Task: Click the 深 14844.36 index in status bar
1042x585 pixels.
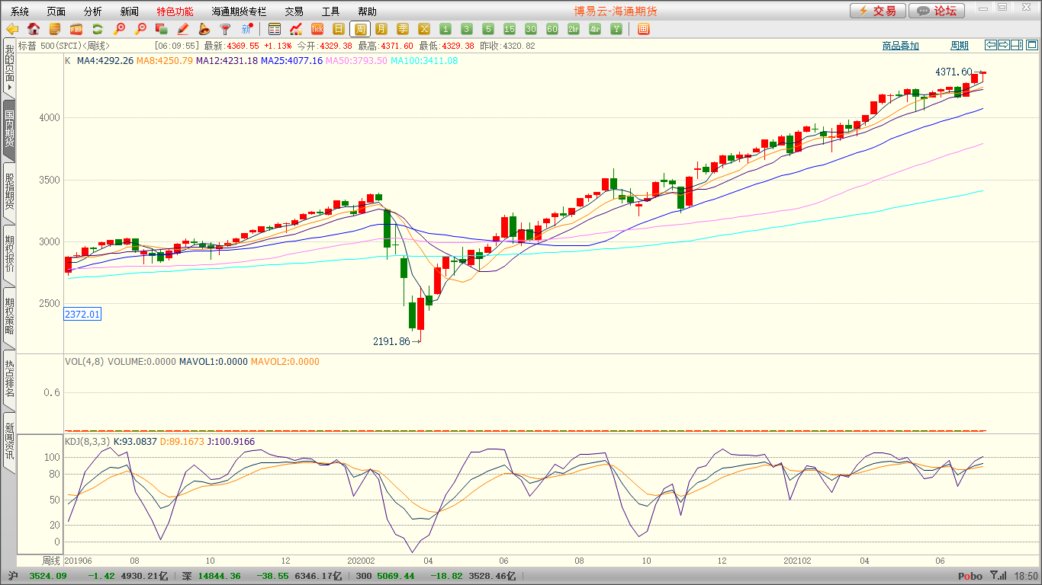Action: coord(211,577)
